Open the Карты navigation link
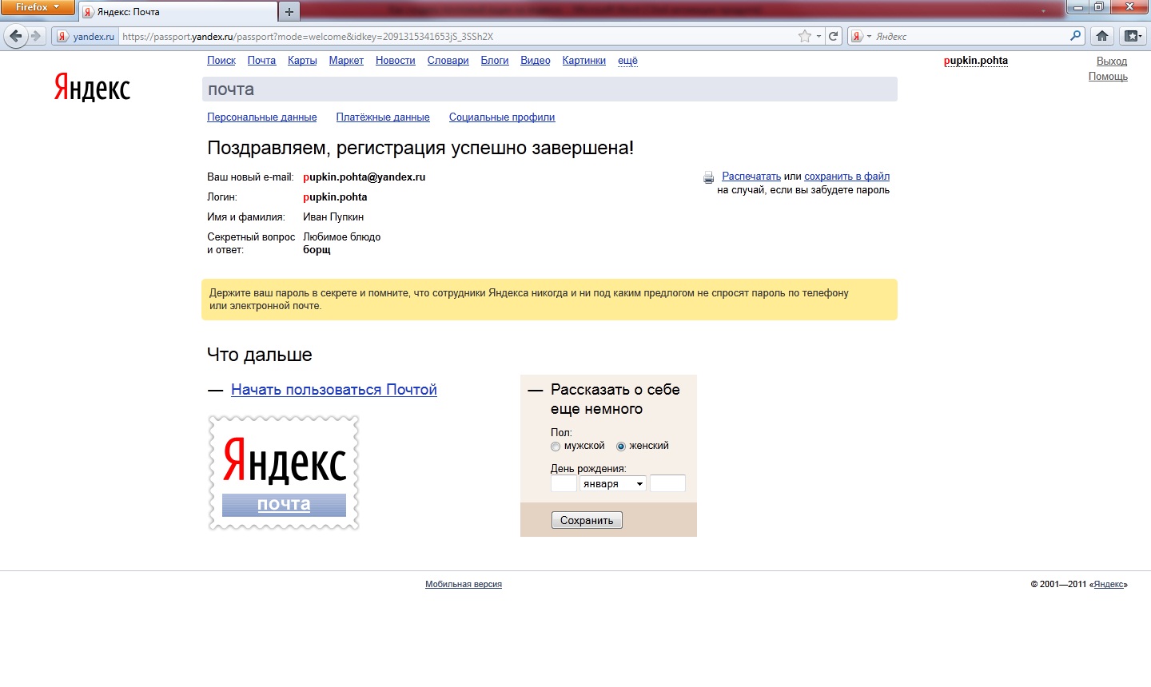1151x687 pixels. (x=302, y=61)
